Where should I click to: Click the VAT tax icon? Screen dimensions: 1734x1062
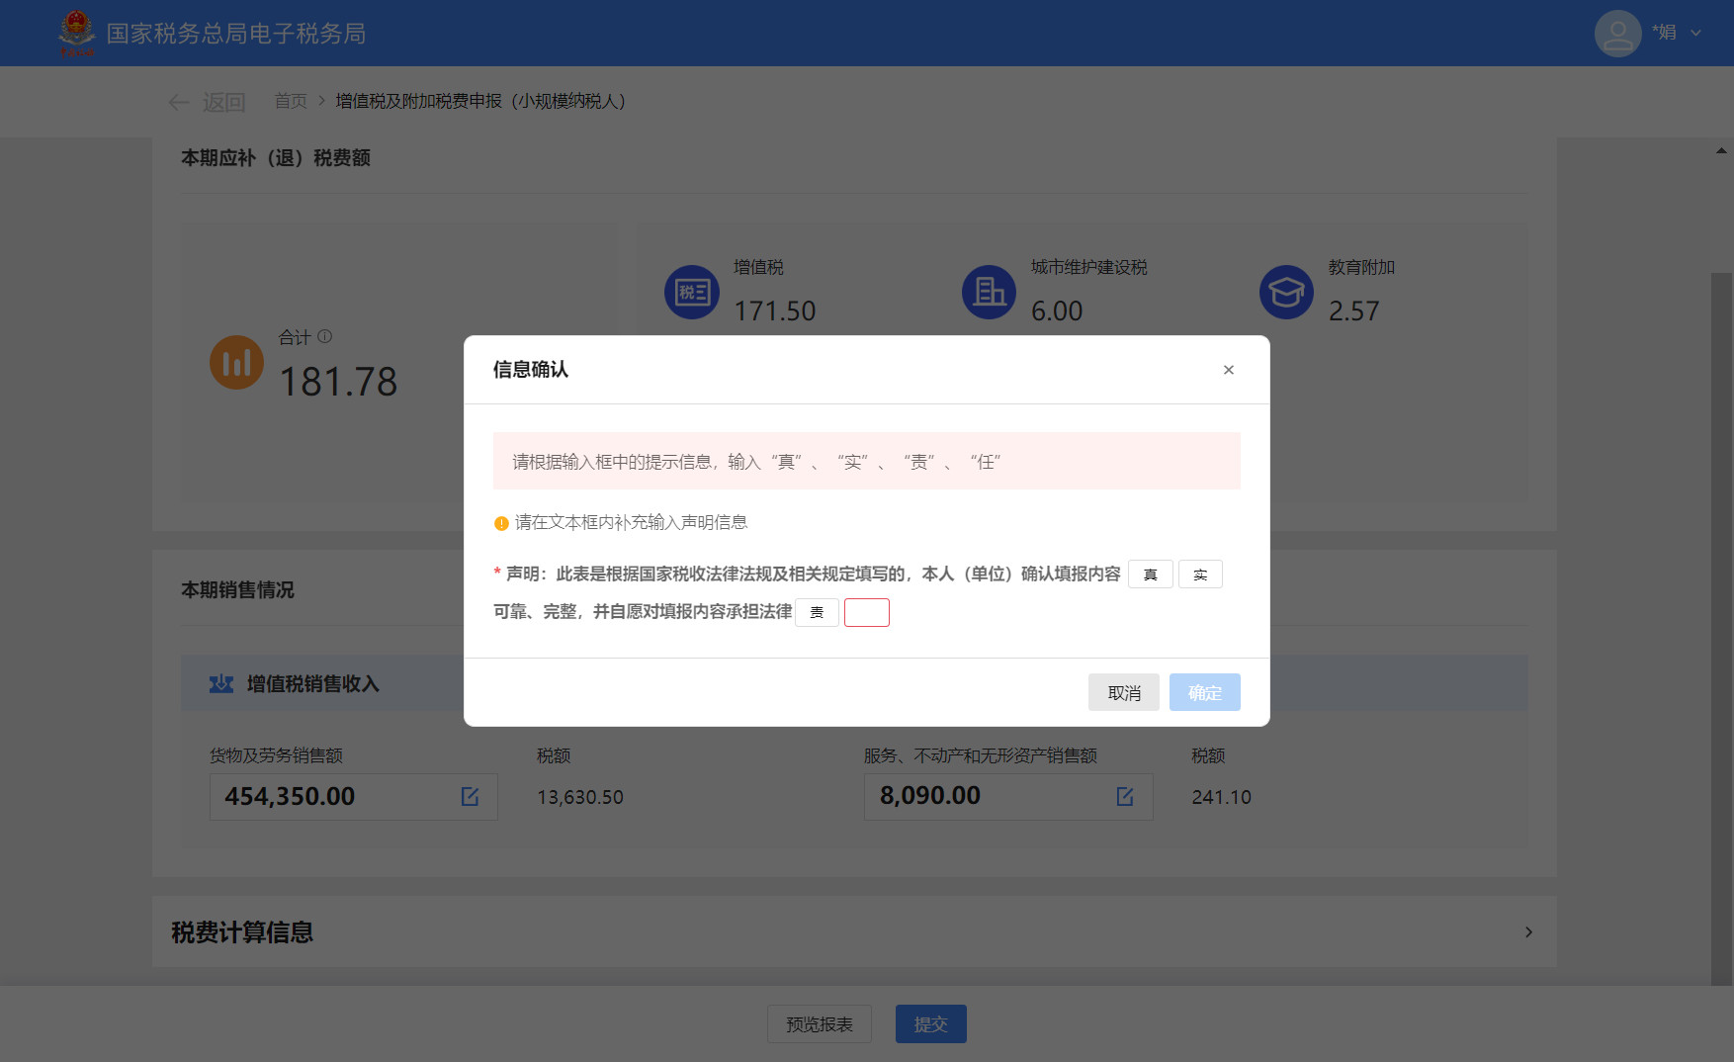[x=692, y=292]
